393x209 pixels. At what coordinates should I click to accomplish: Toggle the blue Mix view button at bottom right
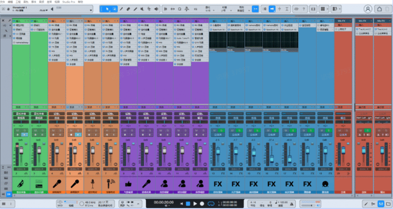(x=381, y=204)
